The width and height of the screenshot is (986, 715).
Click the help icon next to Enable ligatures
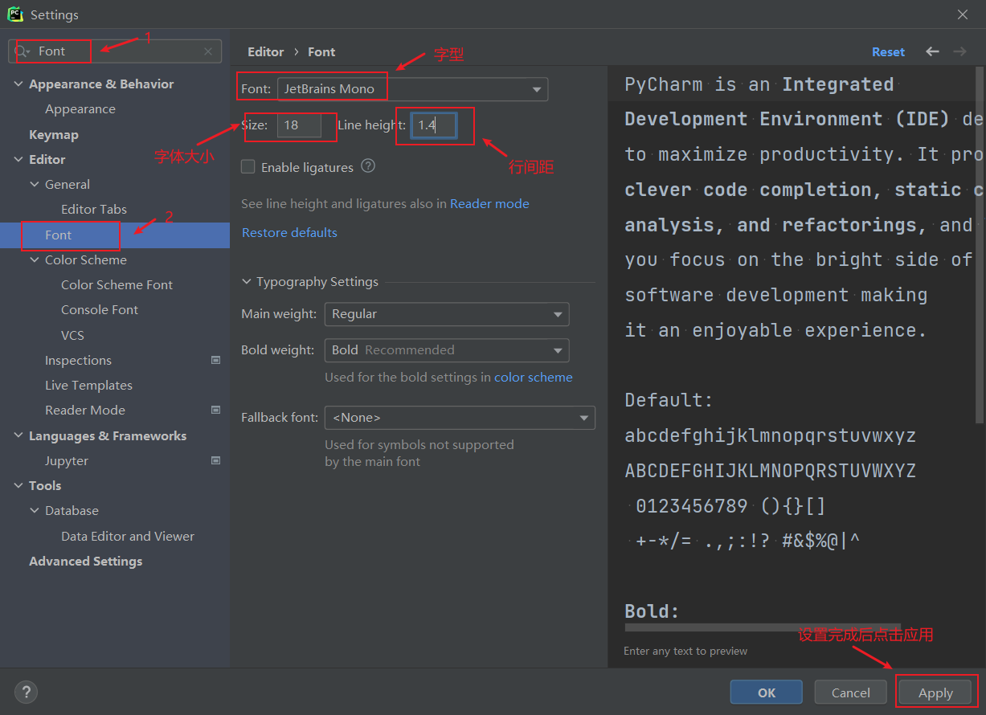(368, 166)
